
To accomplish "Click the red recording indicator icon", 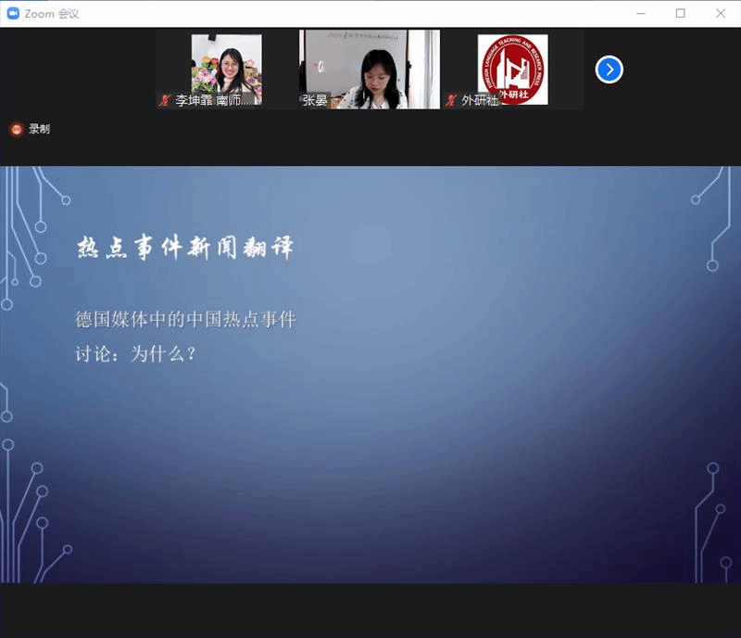I will coord(16,129).
